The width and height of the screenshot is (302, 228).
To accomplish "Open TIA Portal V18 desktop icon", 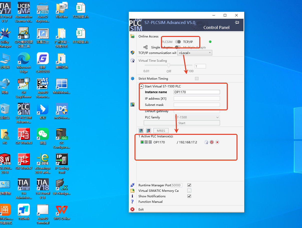I will (x=43, y=189).
